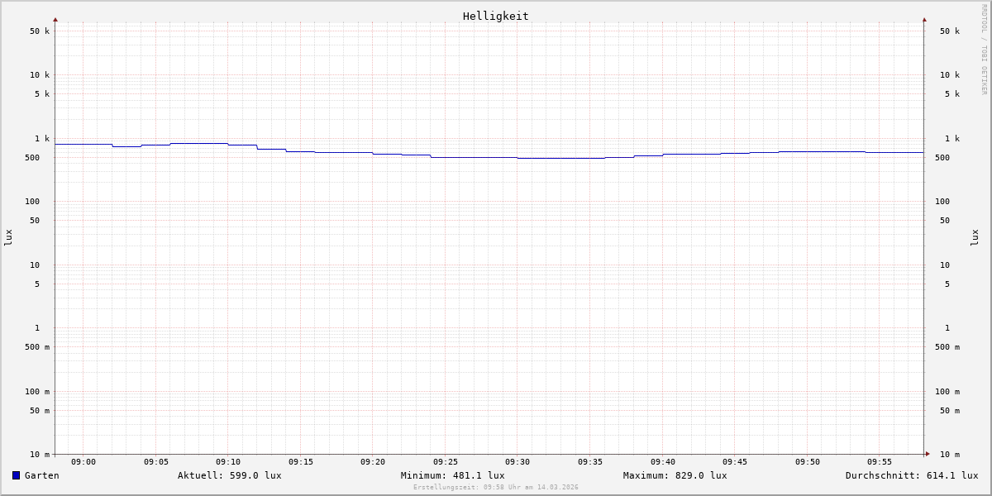
Task: Click the Maximum 829.0 lux reading
Action: click(675, 475)
